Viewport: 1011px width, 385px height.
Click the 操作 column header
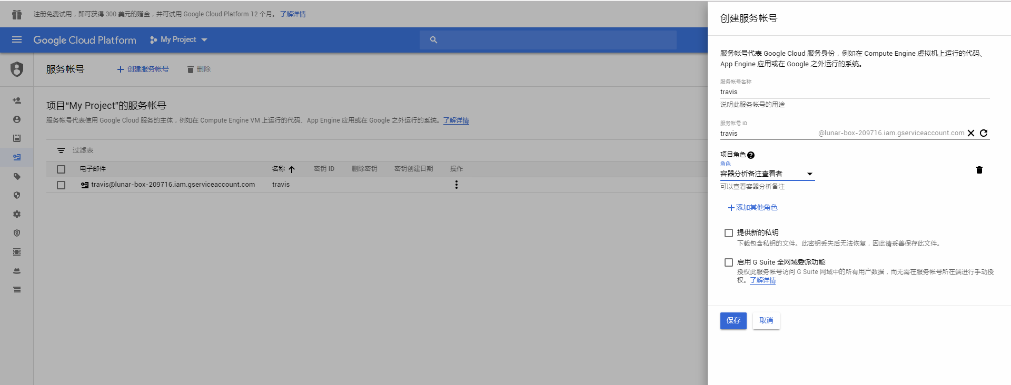pos(457,169)
